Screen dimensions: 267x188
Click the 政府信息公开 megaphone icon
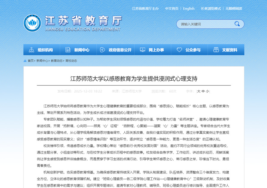[x=102, y=50]
